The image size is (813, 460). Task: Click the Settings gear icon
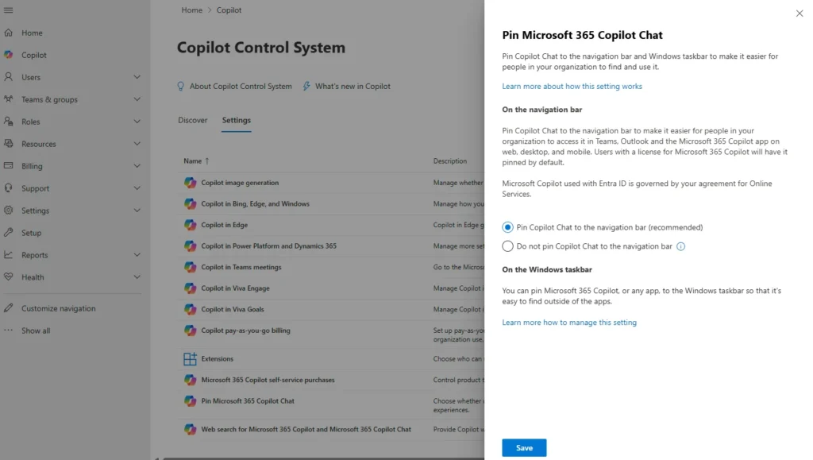coord(8,210)
